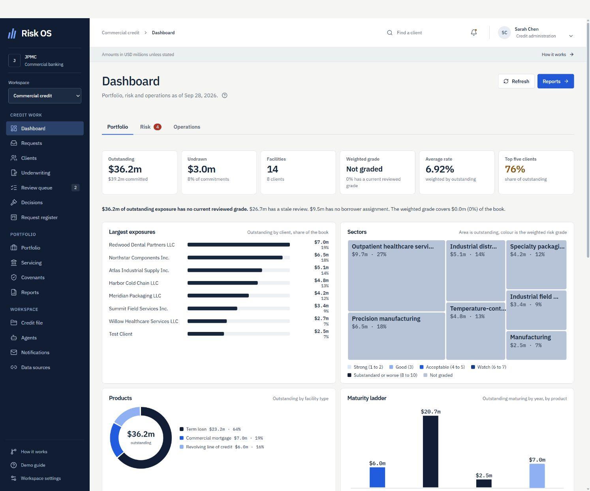Select the Portfolio tab
This screenshot has width=590, height=491.
[x=118, y=127]
